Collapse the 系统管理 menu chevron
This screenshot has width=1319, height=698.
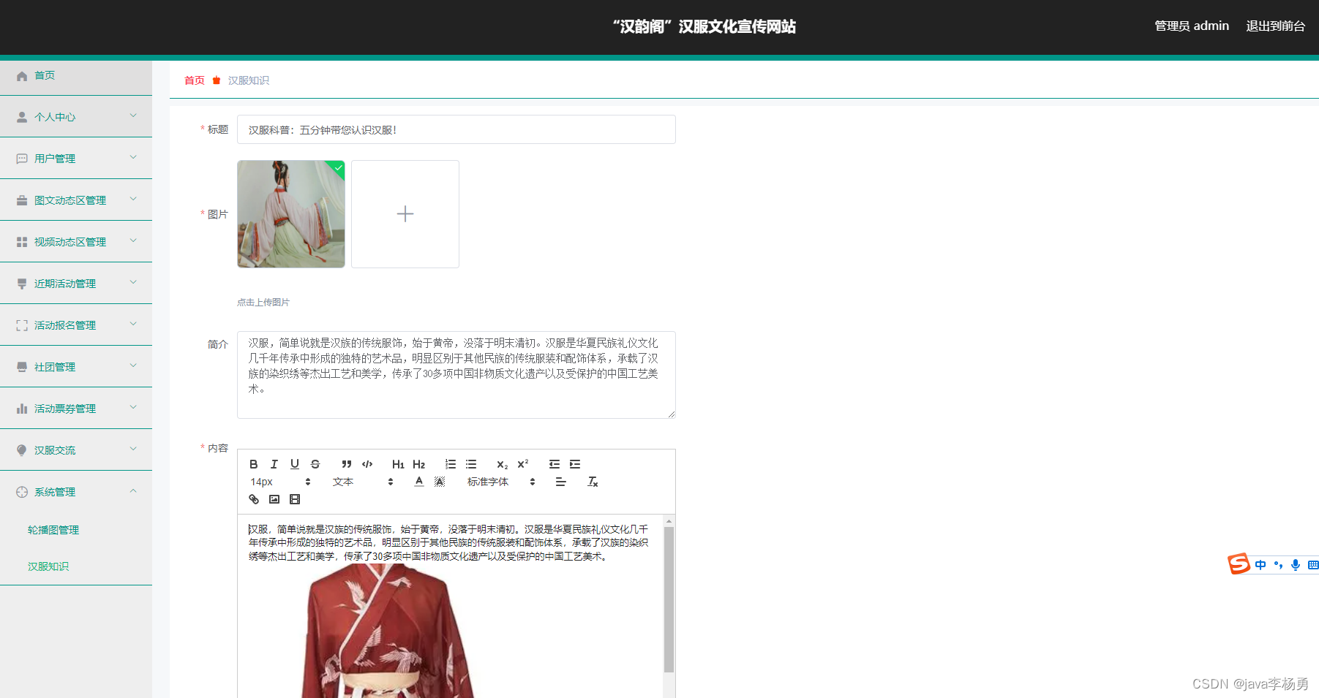(133, 490)
